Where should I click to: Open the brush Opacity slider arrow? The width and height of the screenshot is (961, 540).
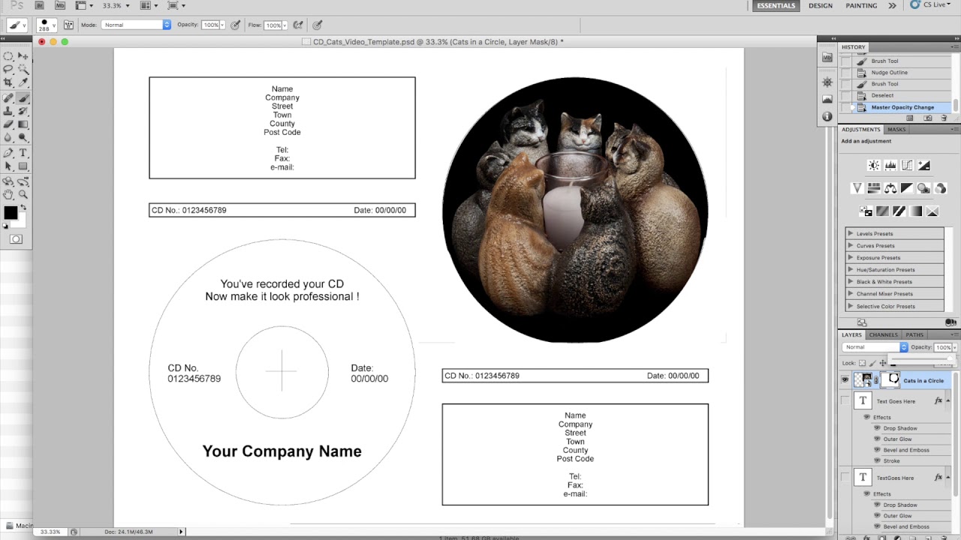[223, 25]
